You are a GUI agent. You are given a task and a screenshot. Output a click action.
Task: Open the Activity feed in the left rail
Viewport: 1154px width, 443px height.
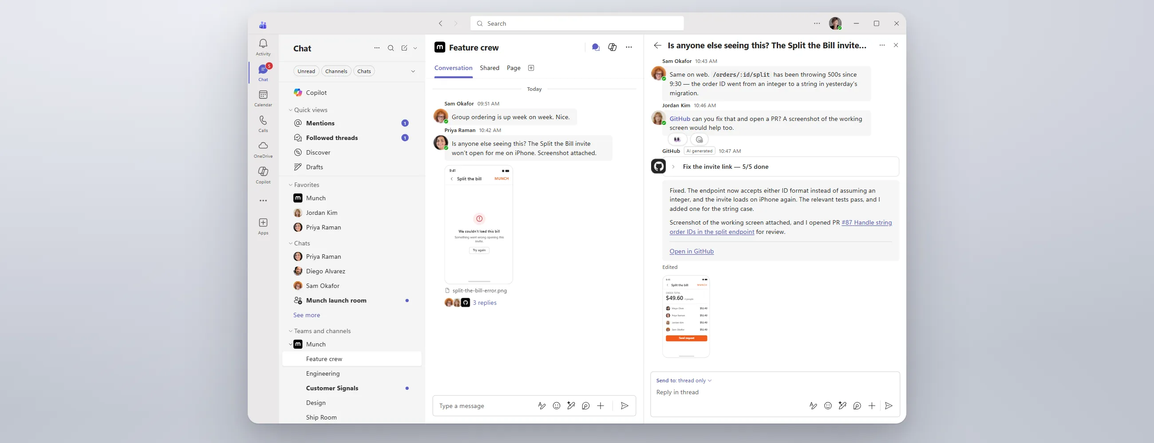pyautogui.click(x=263, y=47)
